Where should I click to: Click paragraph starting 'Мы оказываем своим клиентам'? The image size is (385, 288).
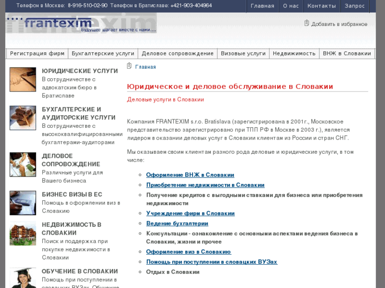click(240, 156)
